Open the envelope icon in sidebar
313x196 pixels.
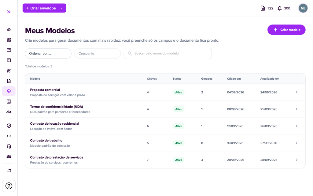(x=9, y=50)
